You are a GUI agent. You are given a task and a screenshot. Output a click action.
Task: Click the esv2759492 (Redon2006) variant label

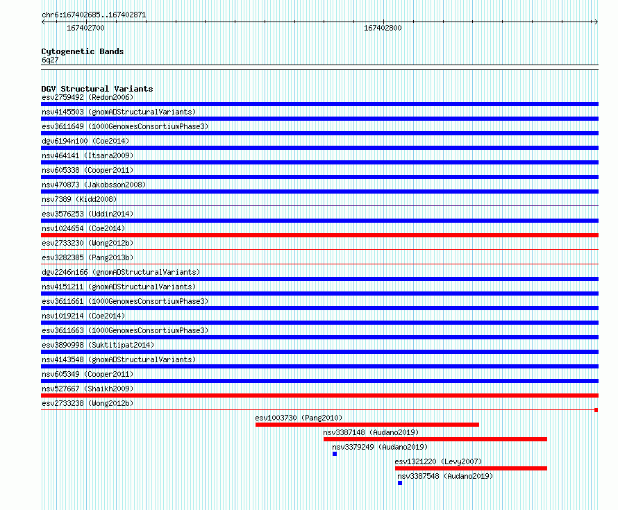[x=87, y=97]
